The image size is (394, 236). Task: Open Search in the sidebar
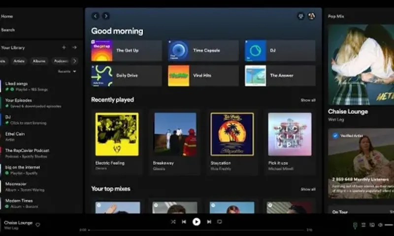point(7,30)
